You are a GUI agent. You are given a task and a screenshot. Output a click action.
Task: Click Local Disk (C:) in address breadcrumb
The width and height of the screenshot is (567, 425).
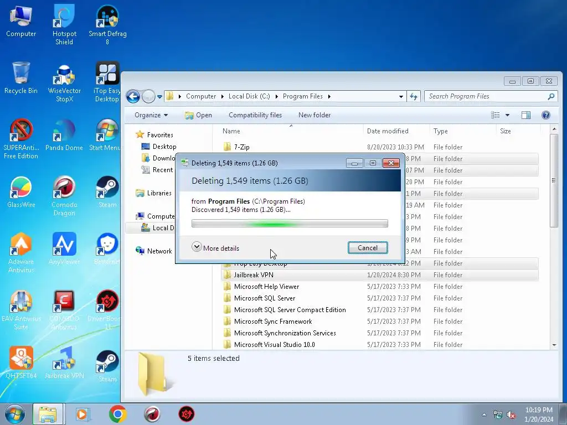pyautogui.click(x=249, y=96)
